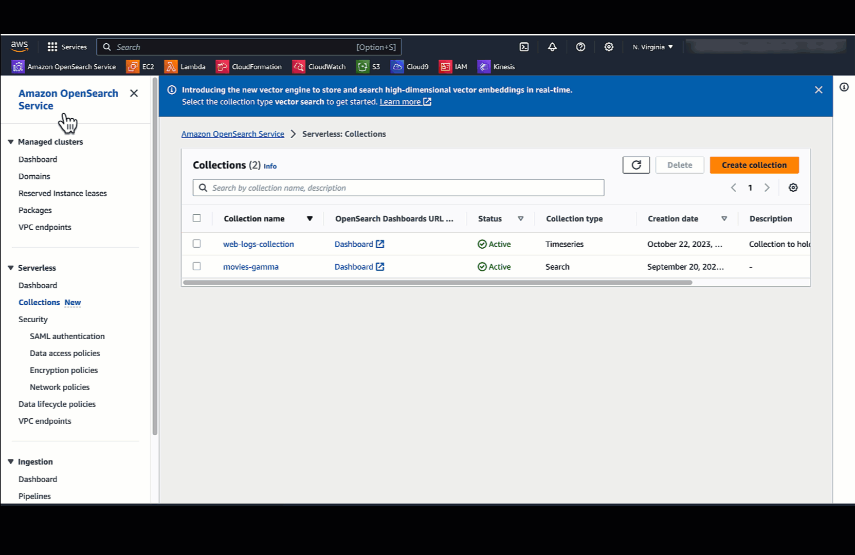The image size is (855, 555).
Task: Open Reserved Instance leases page
Action: [x=63, y=193]
